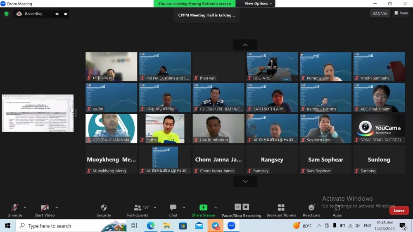The width and height of the screenshot is (413, 232).
Task: Open the Security shield options
Action: [104, 210]
